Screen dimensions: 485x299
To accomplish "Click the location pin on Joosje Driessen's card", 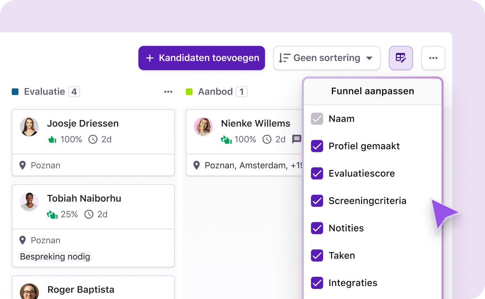I will [23, 165].
